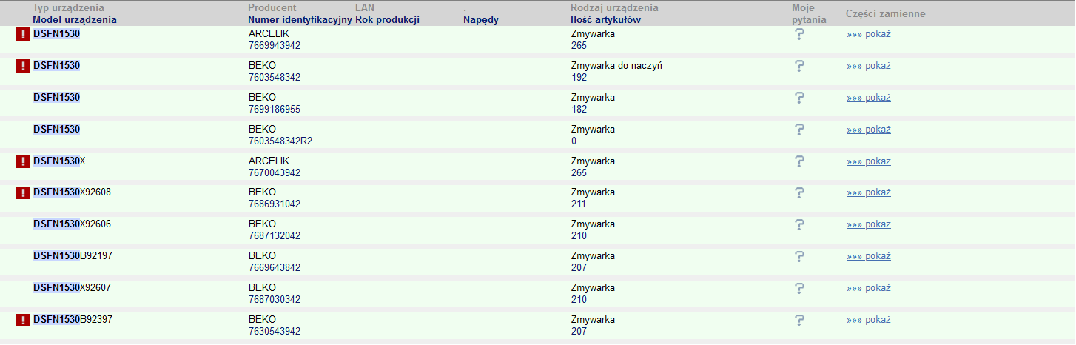Click red alert icon for DSFN1530X92608
The height and width of the screenshot is (345, 1076).
[23, 192]
